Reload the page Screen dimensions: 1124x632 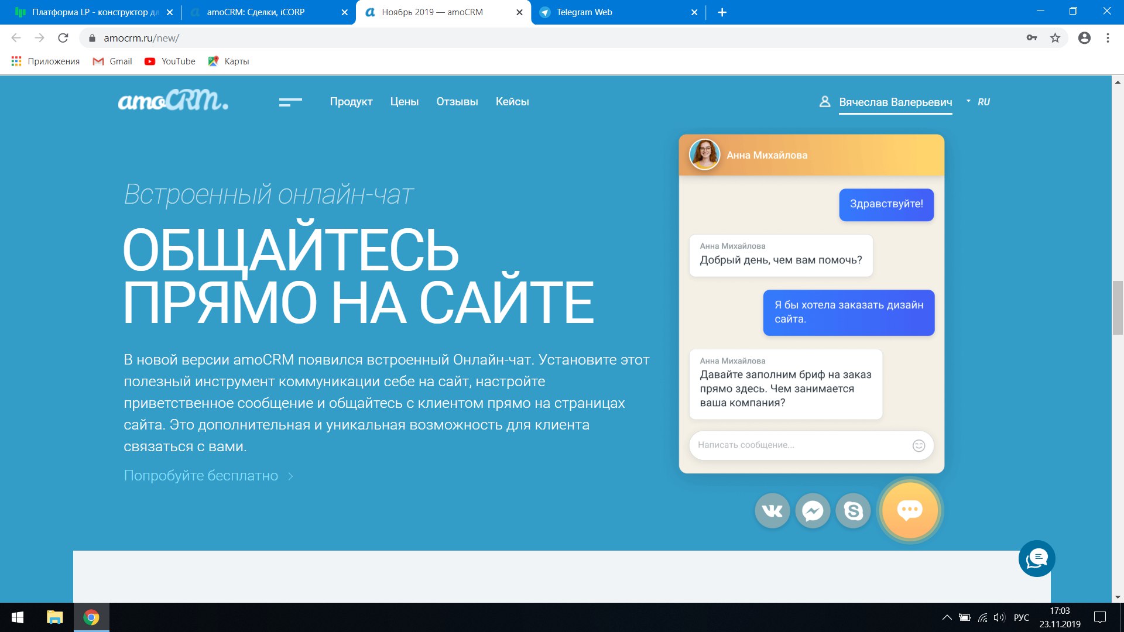(x=63, y=38)
